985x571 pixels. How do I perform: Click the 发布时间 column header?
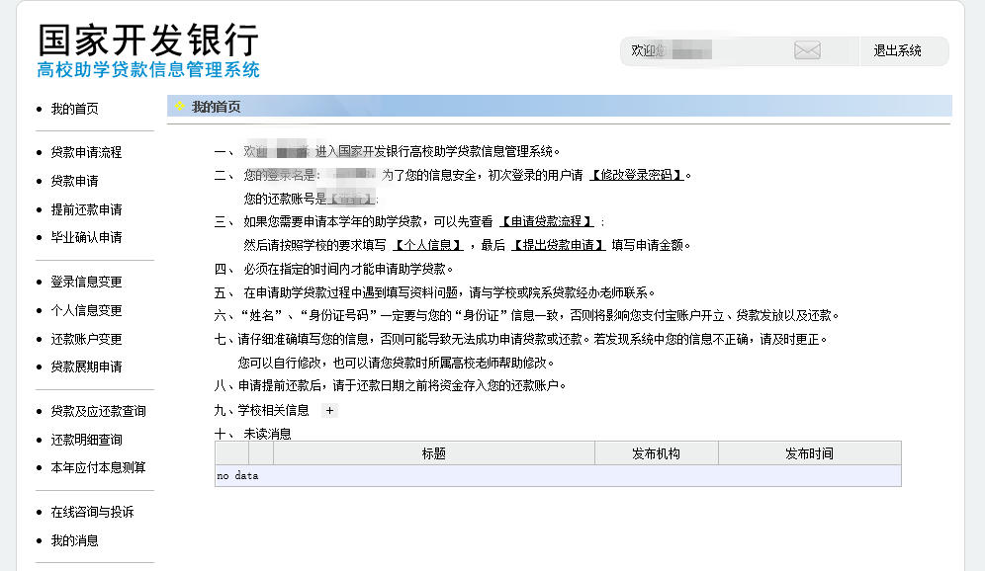point(809,453)
